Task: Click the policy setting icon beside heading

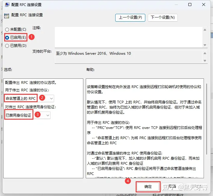Action: coord(7,16)
